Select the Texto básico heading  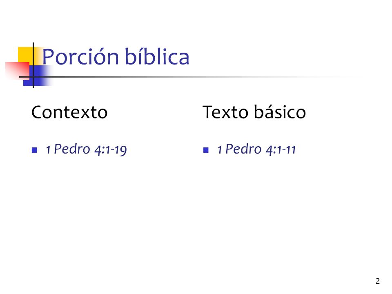(x=254, y=112)
